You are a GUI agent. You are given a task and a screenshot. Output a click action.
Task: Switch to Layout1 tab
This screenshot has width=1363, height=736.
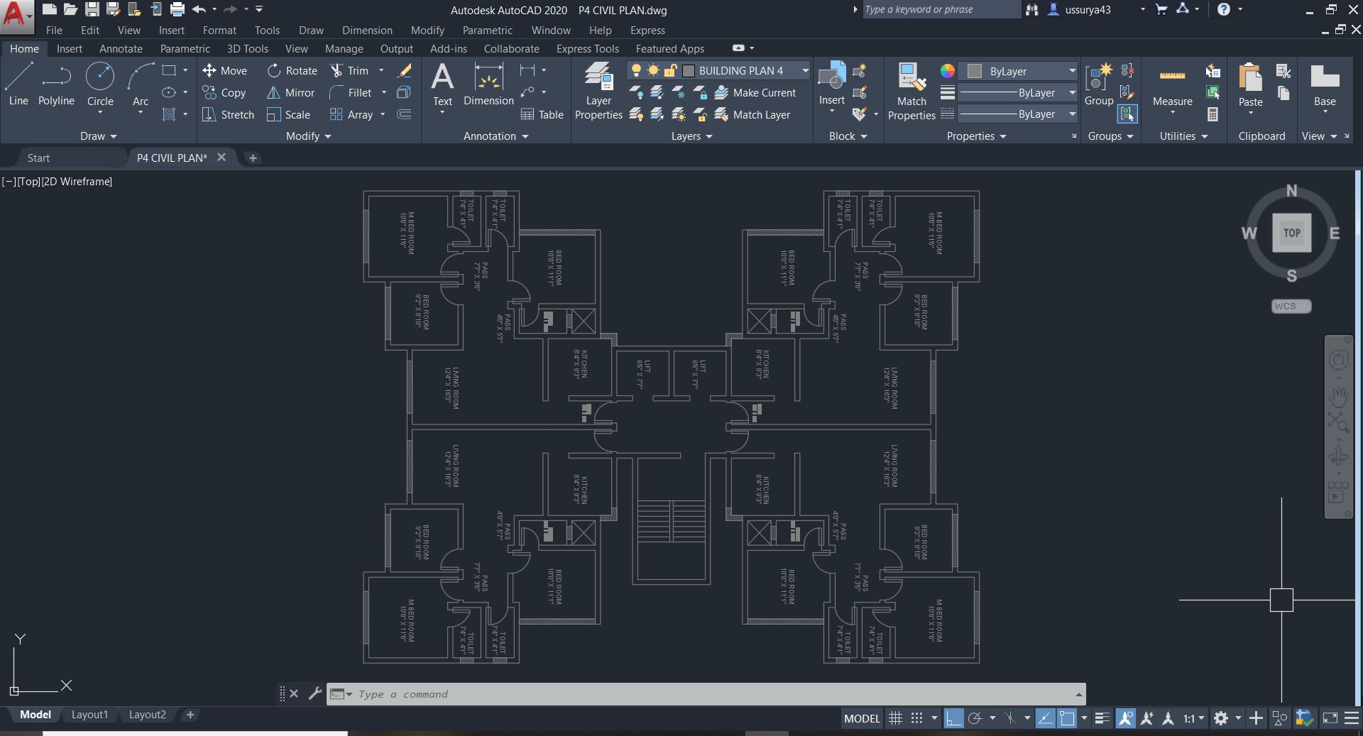89,715
